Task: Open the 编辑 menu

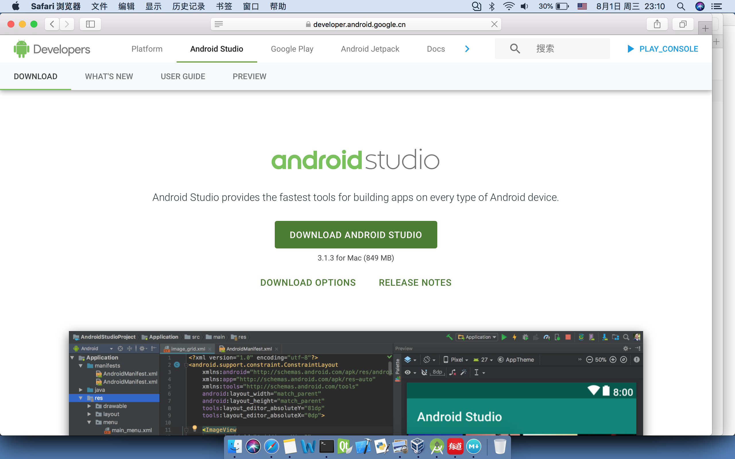Action: click(126, 6)
